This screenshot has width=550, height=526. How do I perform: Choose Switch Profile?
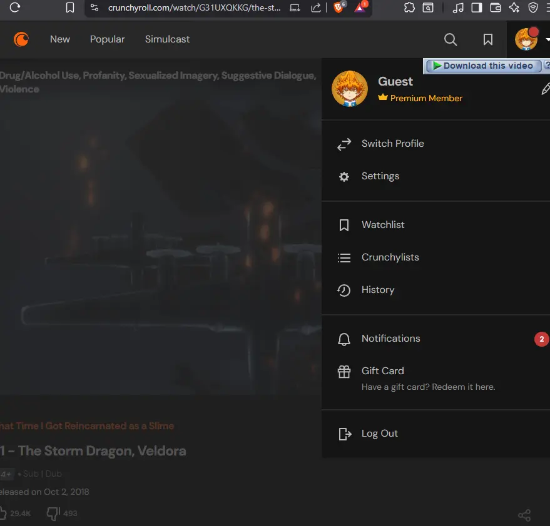435,144
